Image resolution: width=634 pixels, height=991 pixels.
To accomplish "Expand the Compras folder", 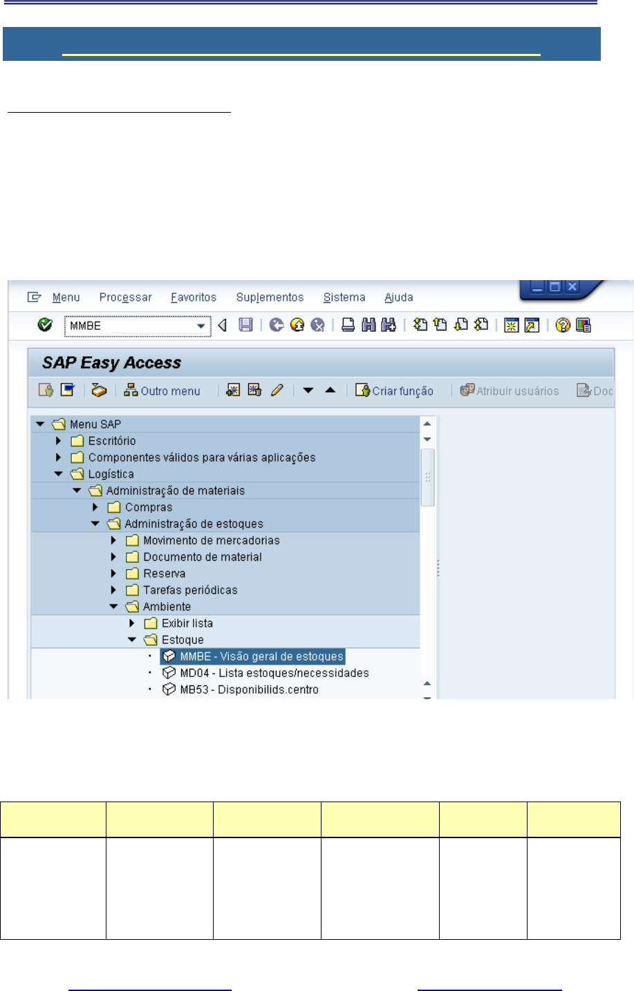I will 95,508.
